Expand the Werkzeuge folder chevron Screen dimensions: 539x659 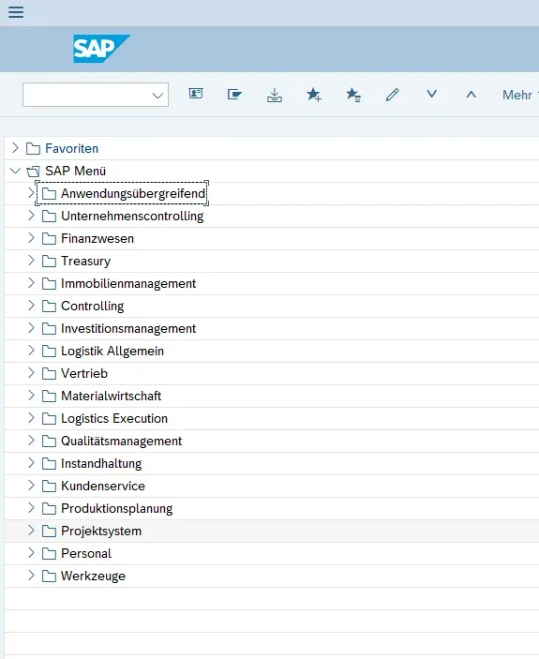click(31, 576)
